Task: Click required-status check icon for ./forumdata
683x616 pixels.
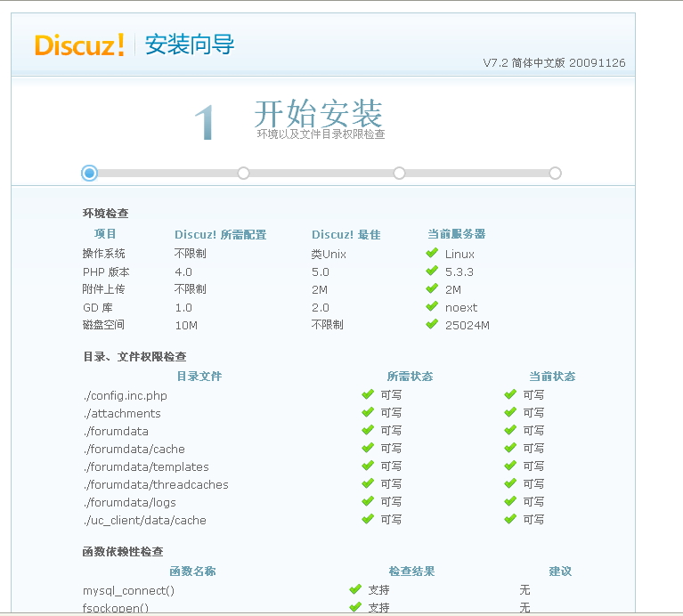Action: [368, 430]
